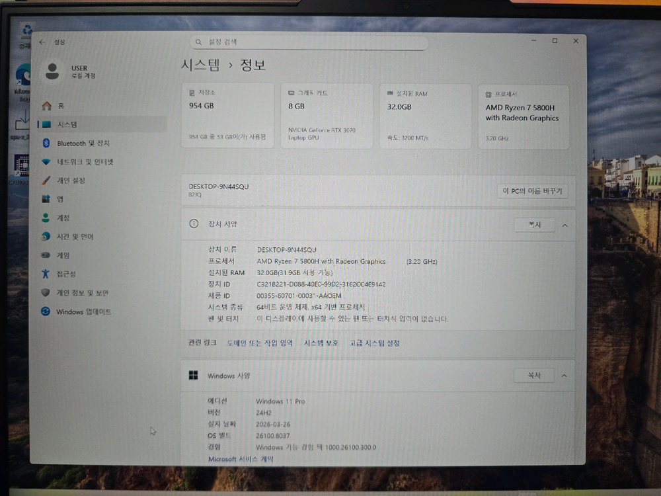The image size is (661, 496).
Task: Click the 설정 검색 search field
Action: click(x=309, y=42)
